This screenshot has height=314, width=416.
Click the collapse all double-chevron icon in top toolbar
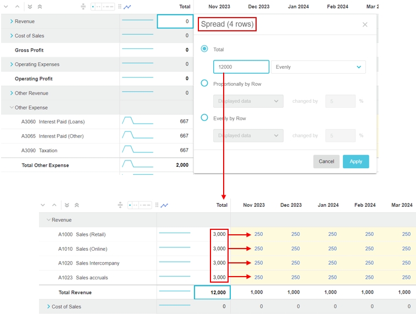tap(40, 7)
